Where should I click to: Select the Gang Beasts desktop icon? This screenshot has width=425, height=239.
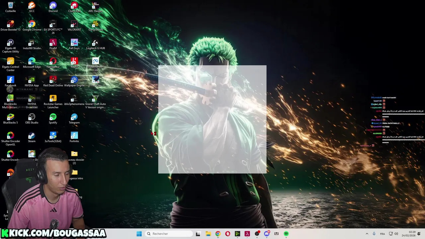point(96,26)
